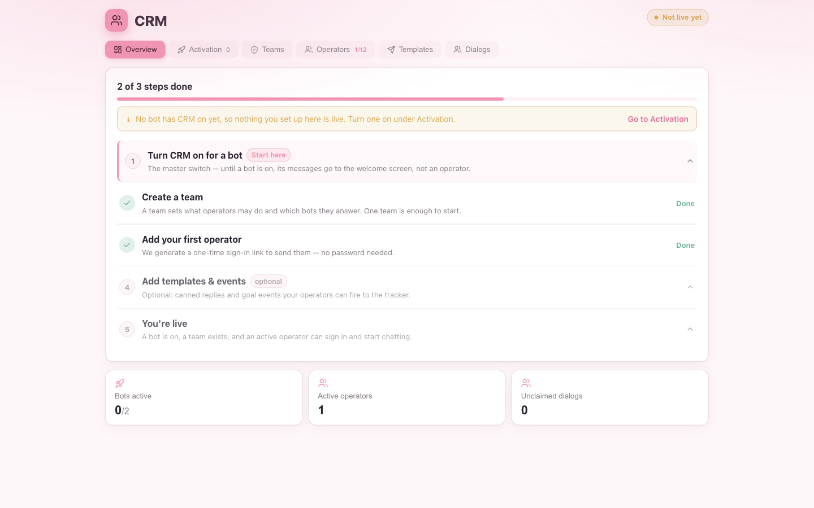Open the Active operators stat card
This screenshot has height=508, width=814.
407,397
